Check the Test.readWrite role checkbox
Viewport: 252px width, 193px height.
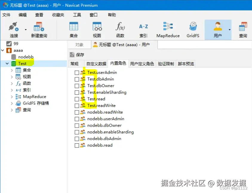(77, 106)
